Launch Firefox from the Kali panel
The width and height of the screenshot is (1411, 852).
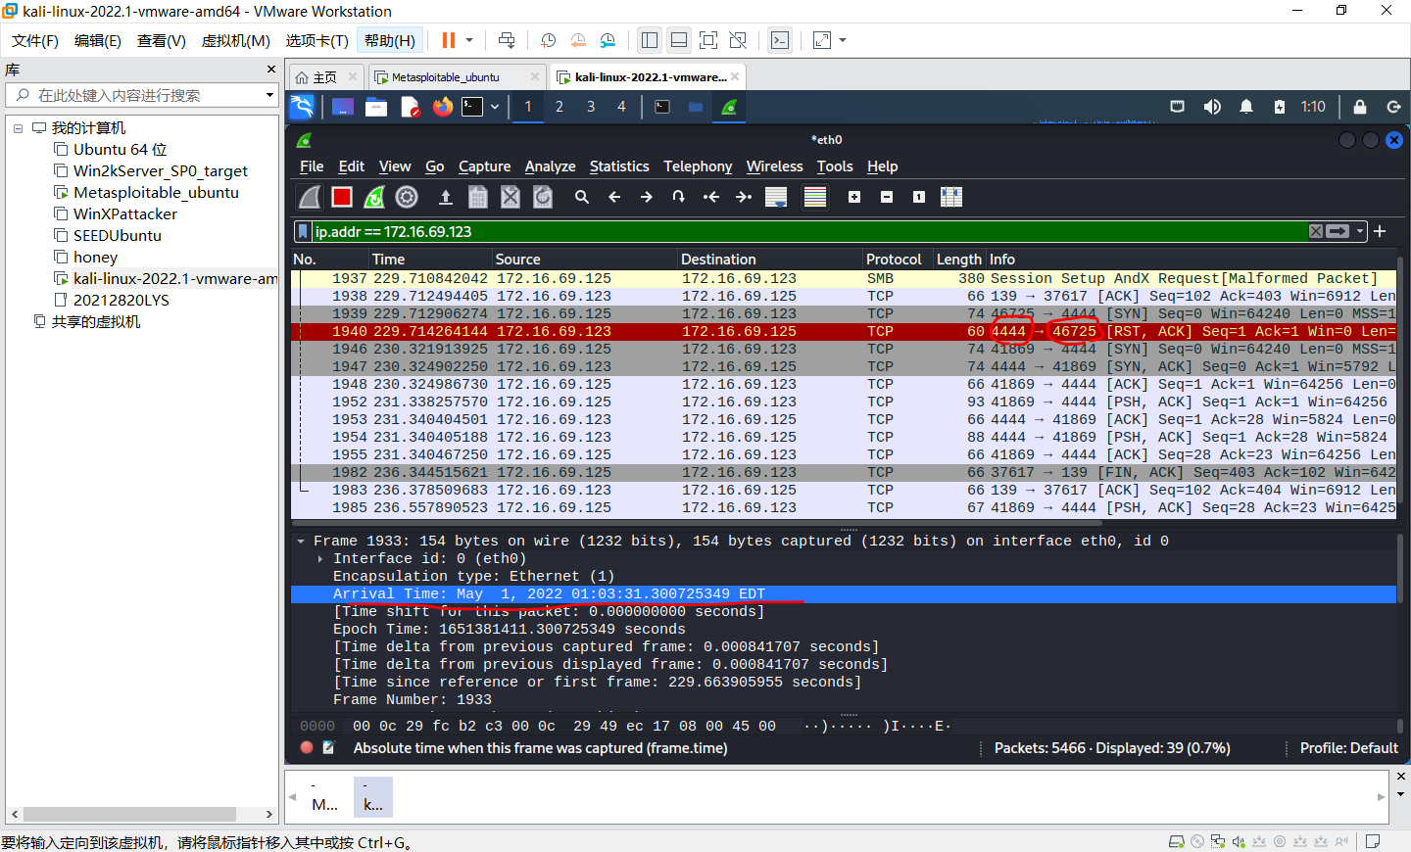(443, 107)
